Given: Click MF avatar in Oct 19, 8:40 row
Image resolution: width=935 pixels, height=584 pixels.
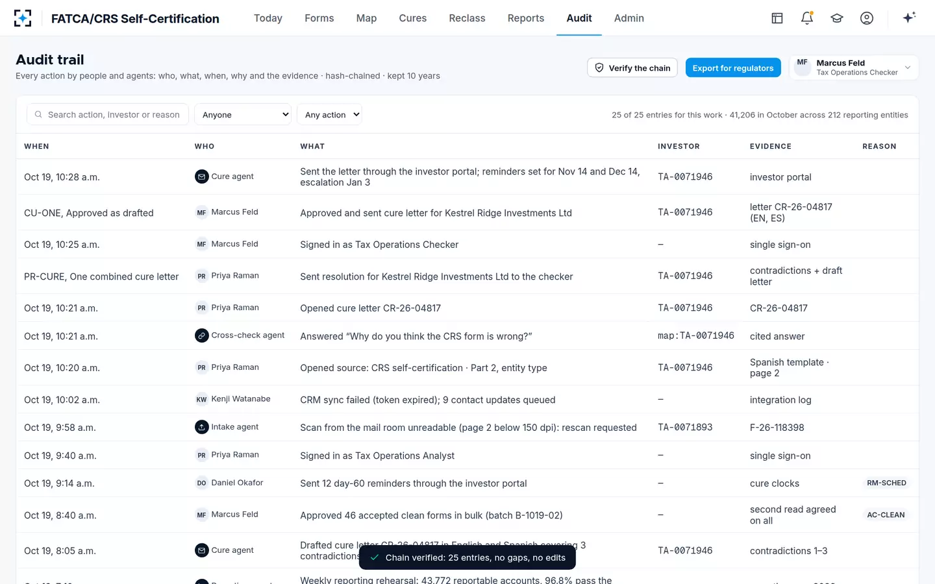Looking at the screenshot, I should (202, 515).
